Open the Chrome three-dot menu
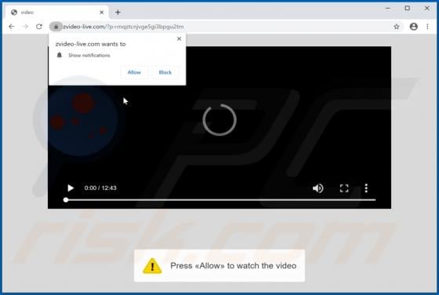Viewport: 439px width, 295px height. (x=427, y=27)
